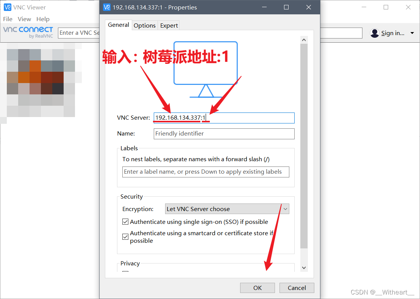Screen dimensions: 420x299
Task: Click the scroll down arrow in Properties dialog
Action: click(304, 268)
